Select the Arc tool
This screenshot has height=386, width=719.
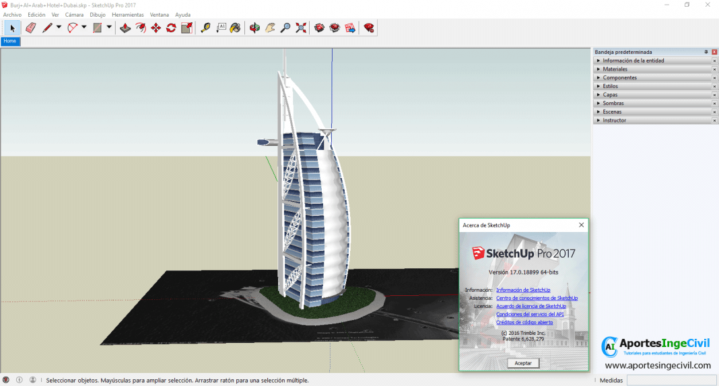tap(73, 28)
